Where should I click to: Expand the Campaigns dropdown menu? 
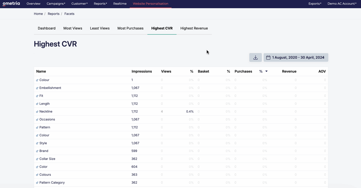click(x=56, y=4)
